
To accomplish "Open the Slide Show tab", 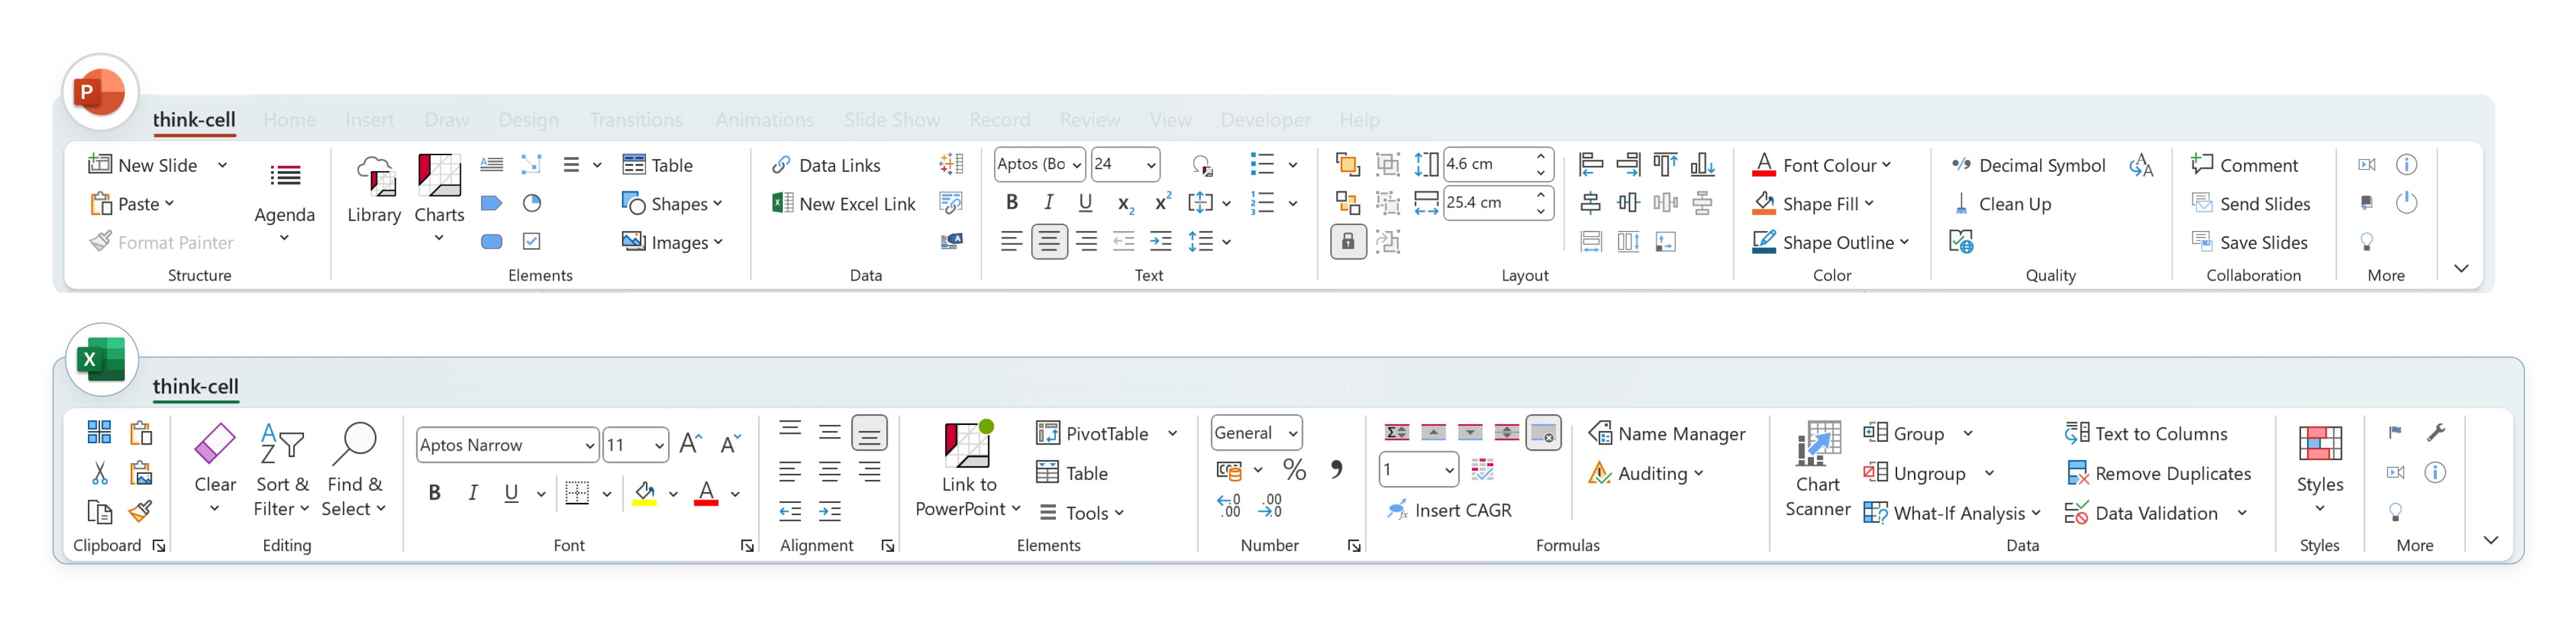I will click(x=891, y=120).
